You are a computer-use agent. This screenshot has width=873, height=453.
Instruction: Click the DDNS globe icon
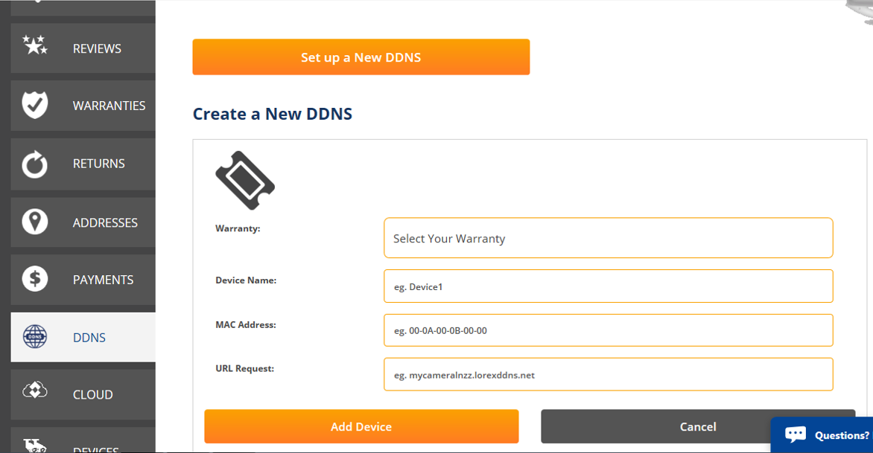click(35, 337)
